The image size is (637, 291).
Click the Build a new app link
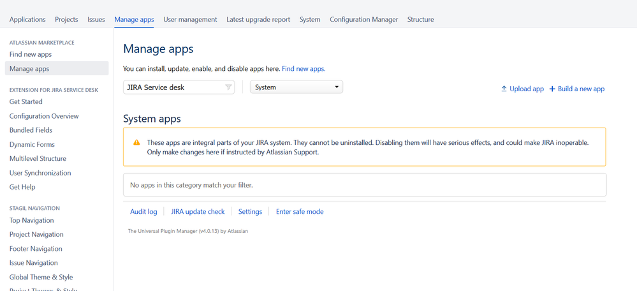click(581, 89)
